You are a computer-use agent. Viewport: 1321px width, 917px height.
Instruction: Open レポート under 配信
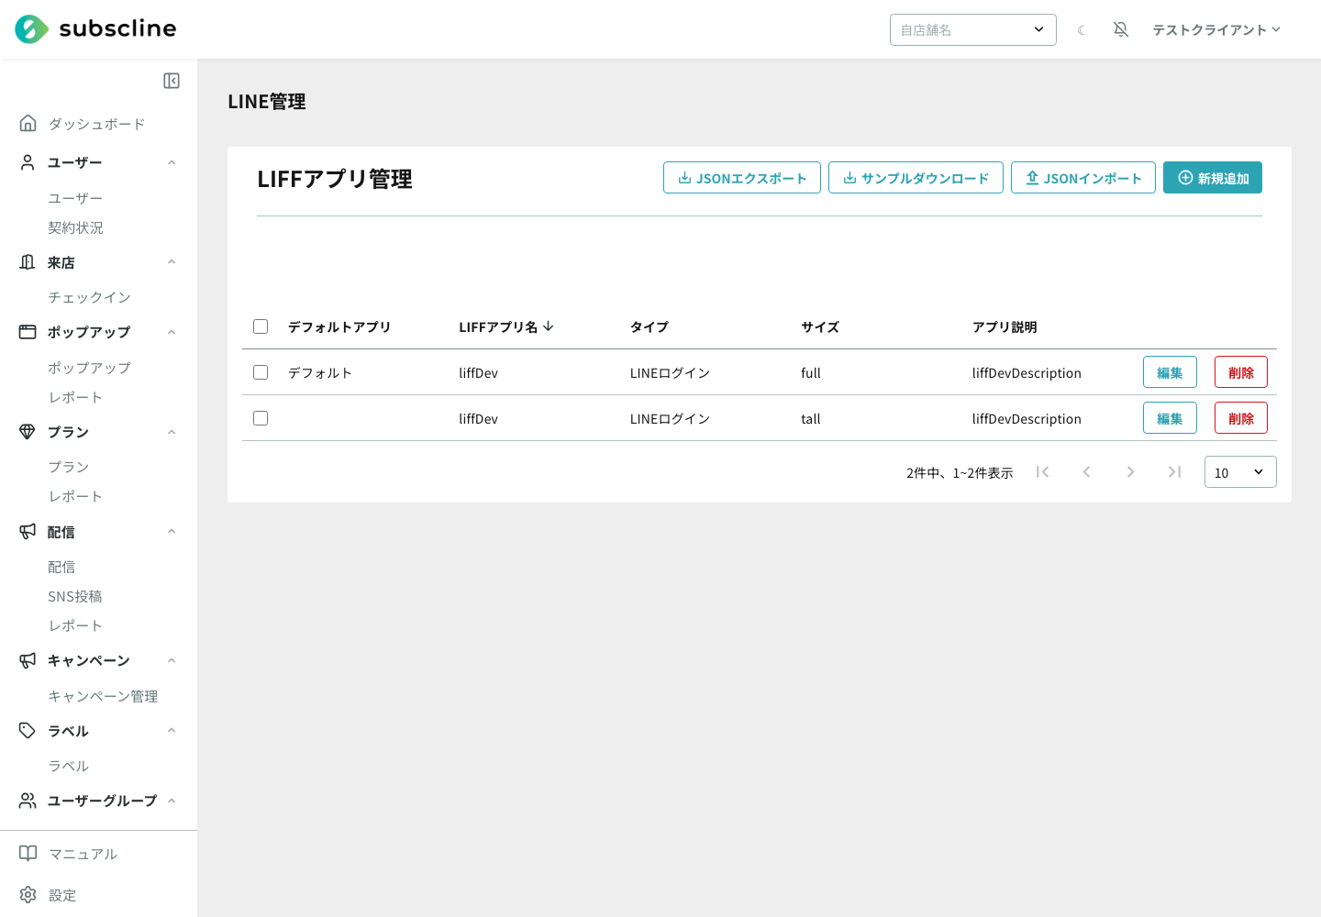tap(75, 625)
